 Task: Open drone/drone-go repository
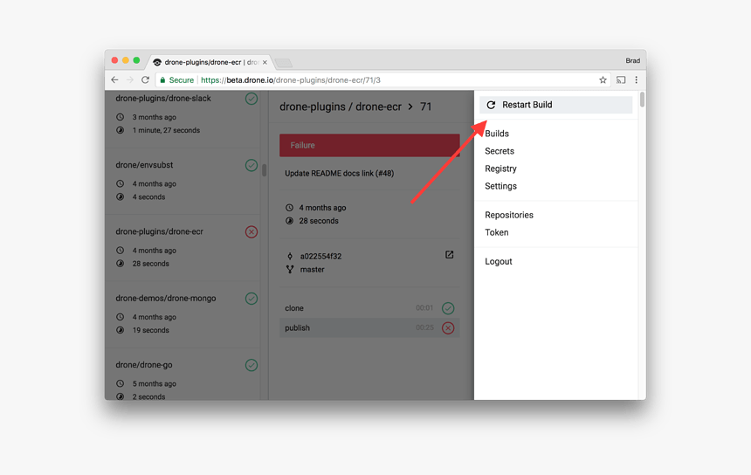144,365
